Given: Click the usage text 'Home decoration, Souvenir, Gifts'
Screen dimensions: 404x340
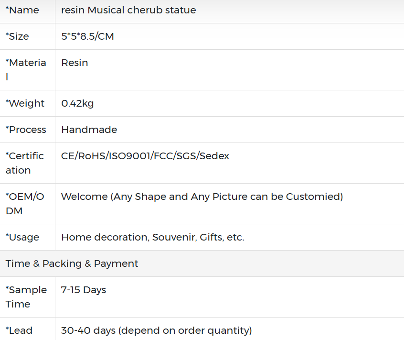Looking at the screenshot, I should [x=152, y=237].
